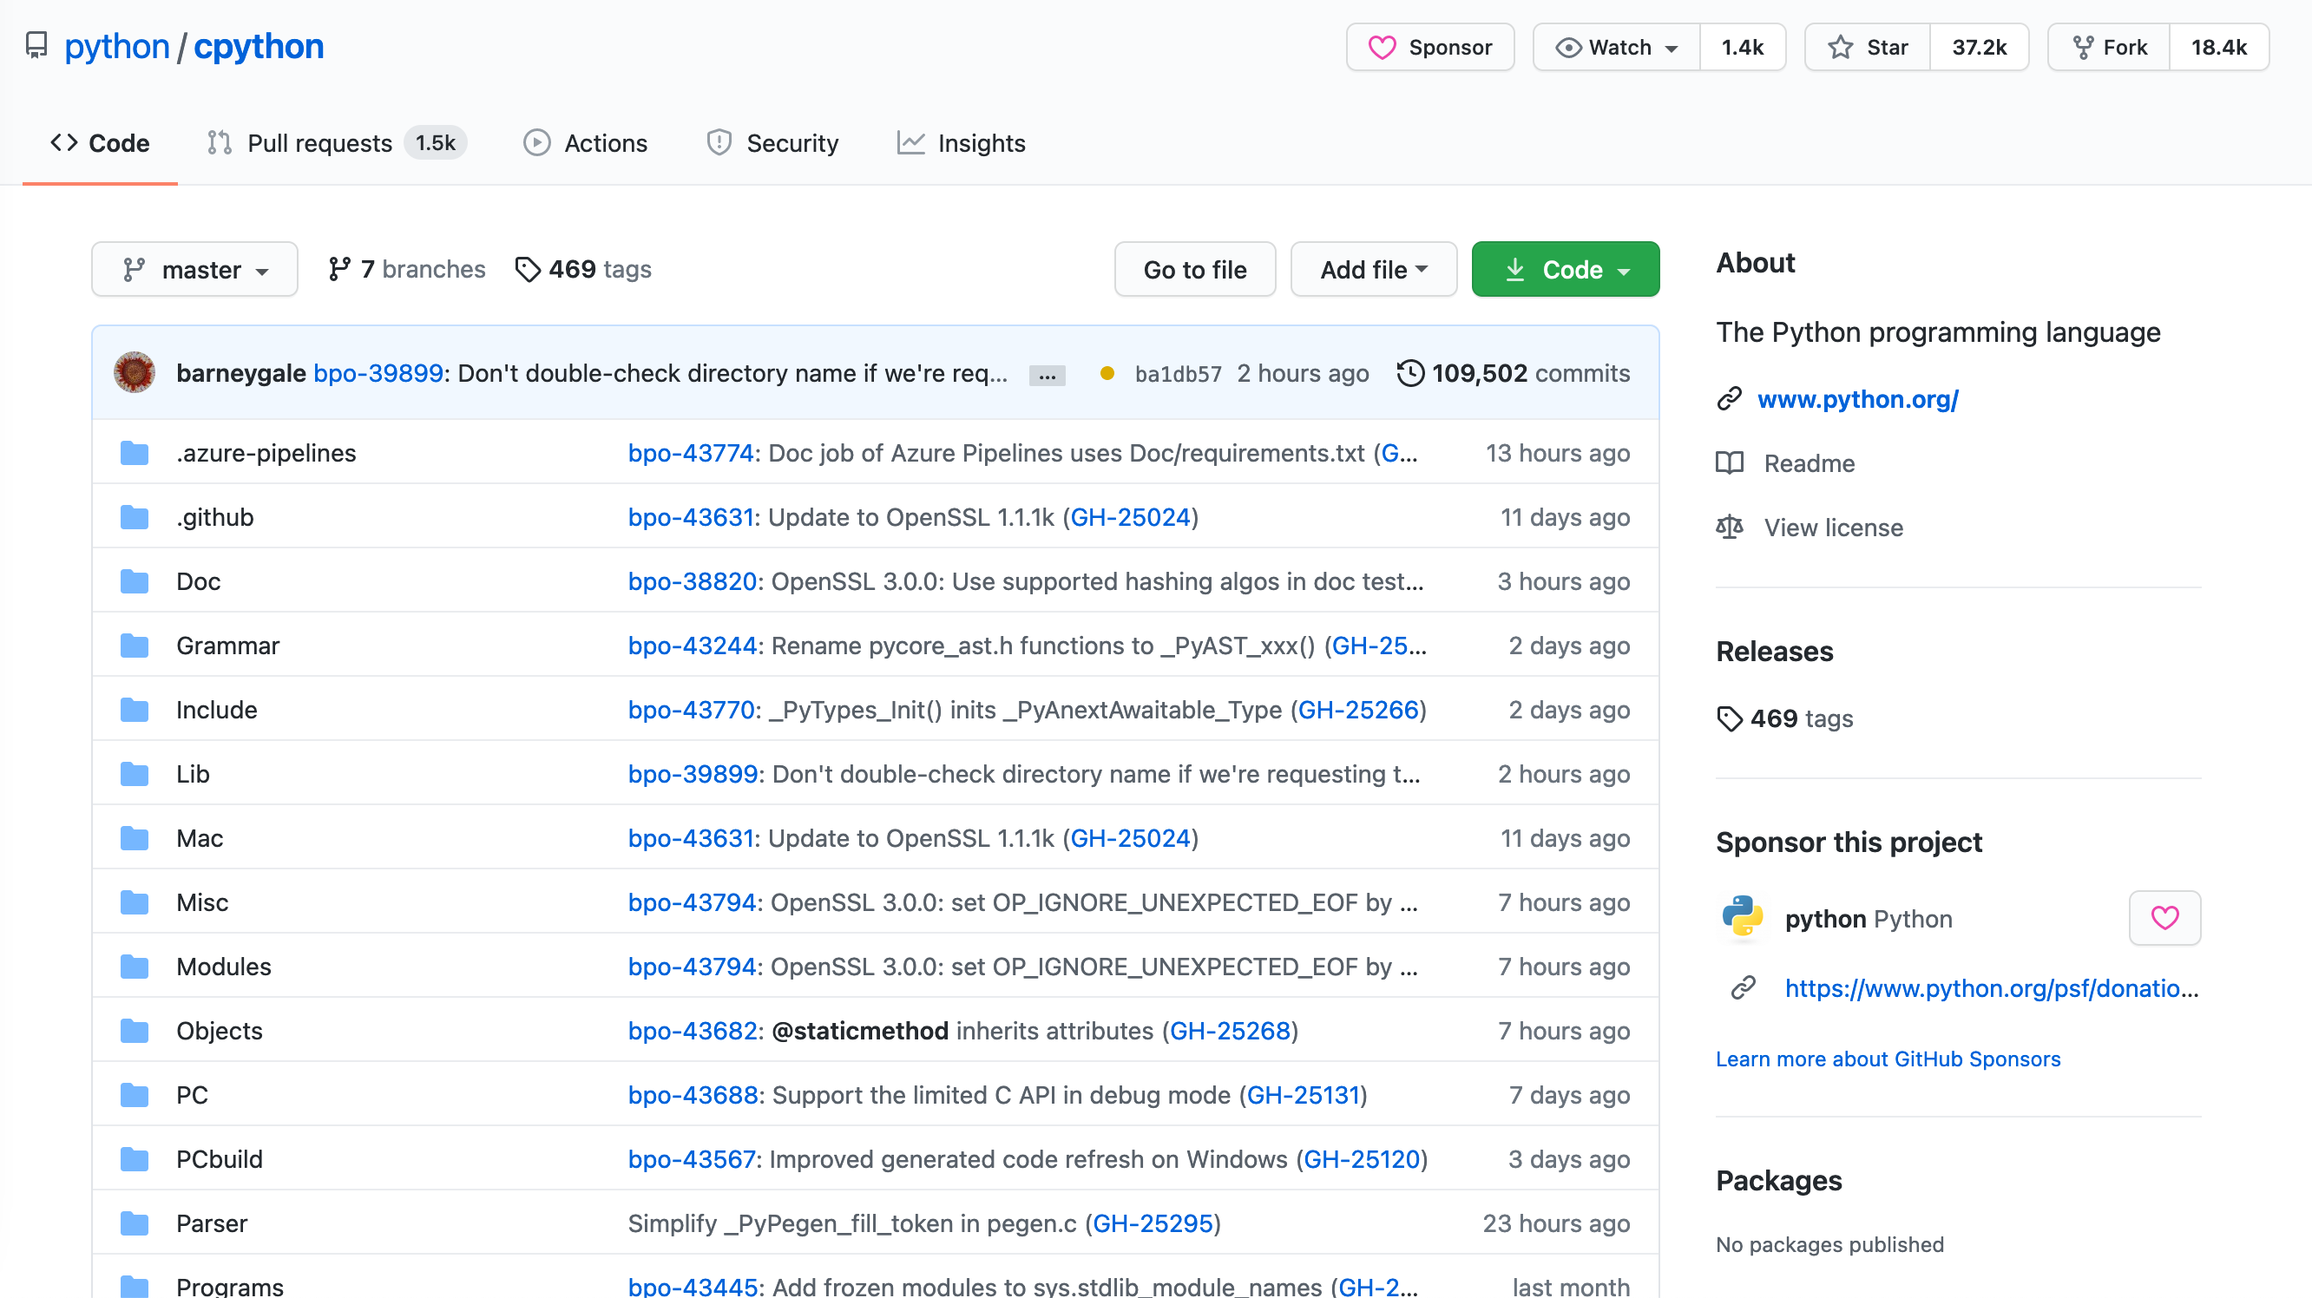The image size is (2312, 1298).
Task: Open the Modules folder
Action: pyautogui.click(x=224, y=966)
